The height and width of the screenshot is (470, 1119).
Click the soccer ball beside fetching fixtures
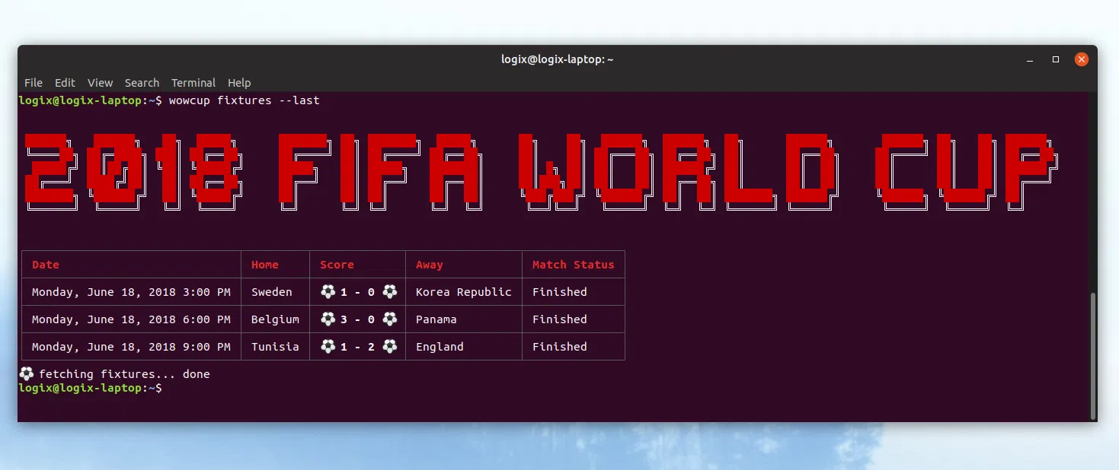coord(26,373)
